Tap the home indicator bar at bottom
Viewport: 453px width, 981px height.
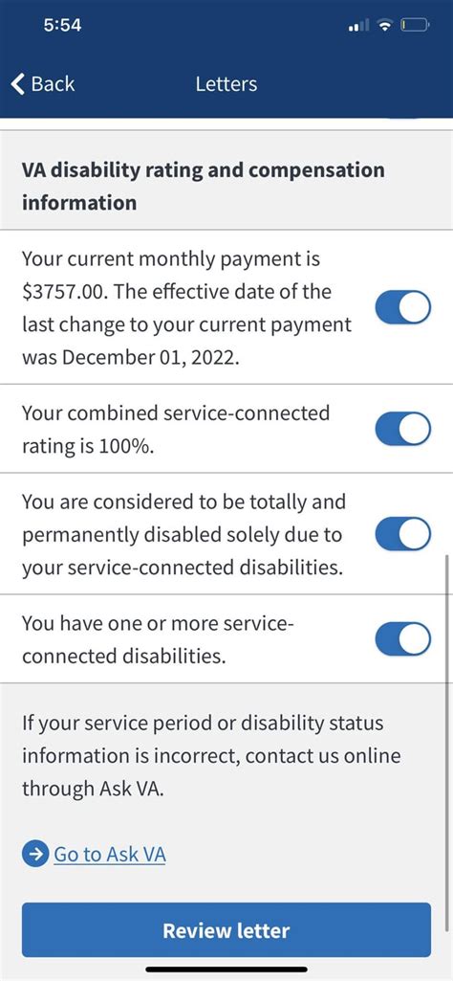pos(226,970)
